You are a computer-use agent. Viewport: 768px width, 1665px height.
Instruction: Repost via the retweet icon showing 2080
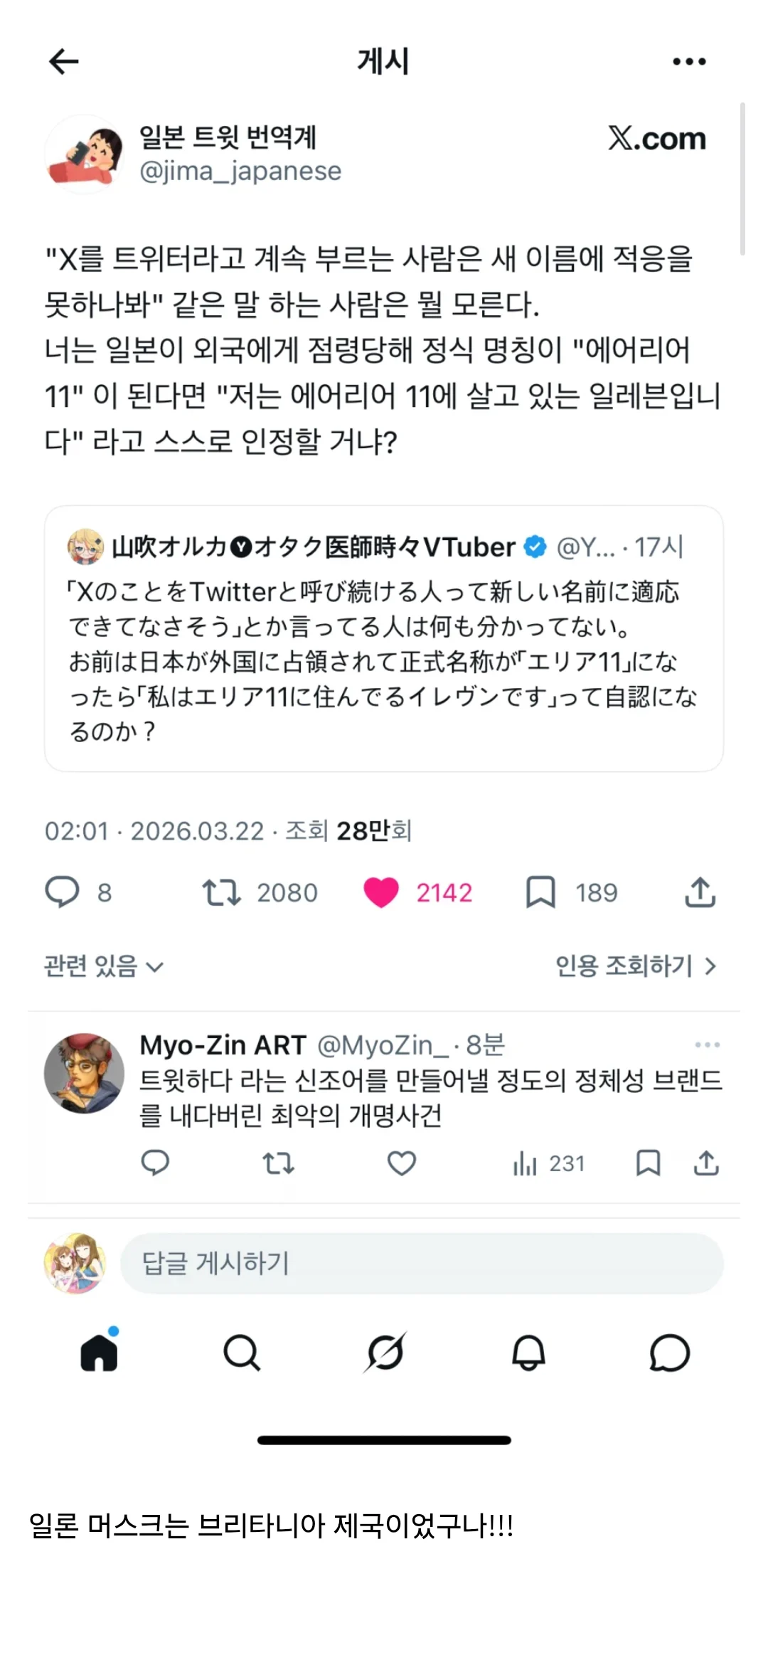(222, 892)
